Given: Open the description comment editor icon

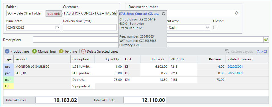Looking at the screenshot, I should [x=266, y=40].
